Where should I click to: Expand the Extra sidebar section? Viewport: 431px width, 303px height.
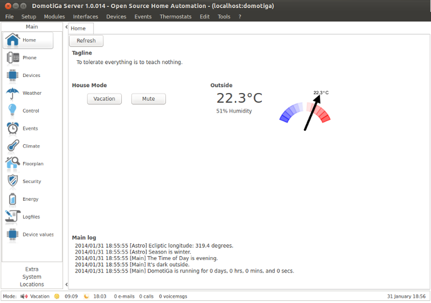point(32,269)
